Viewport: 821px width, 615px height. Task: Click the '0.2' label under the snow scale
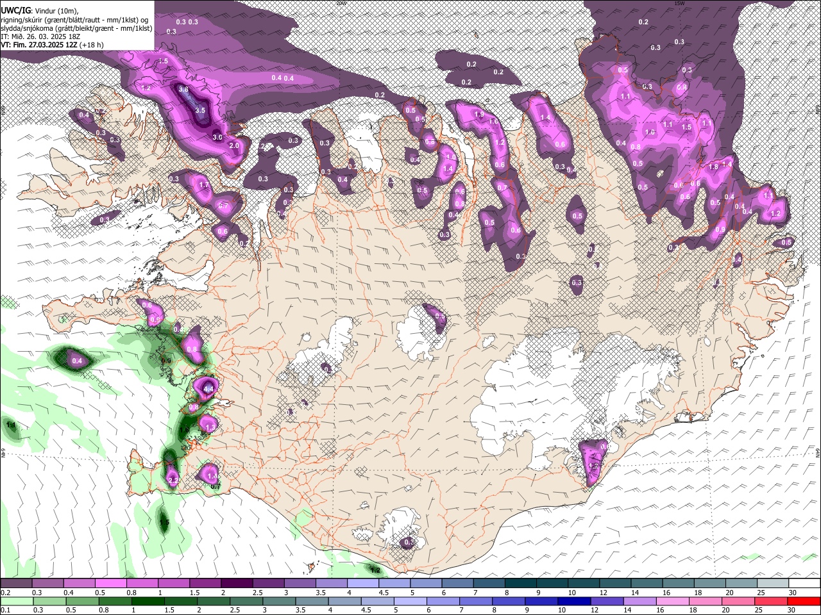click(x=5, y=593)
